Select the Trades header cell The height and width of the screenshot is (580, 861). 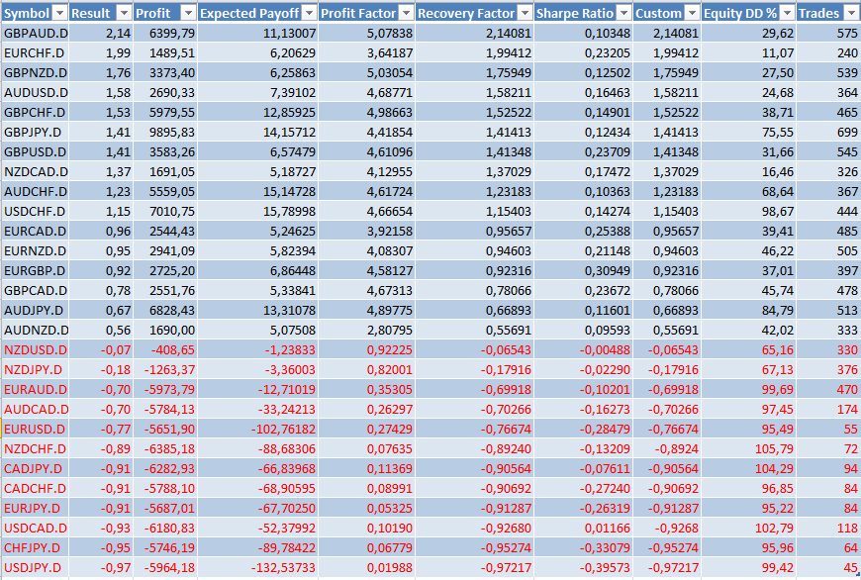coord(828,13)
